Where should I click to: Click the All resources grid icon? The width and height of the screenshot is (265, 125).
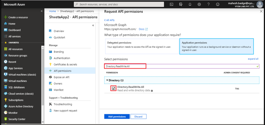pos(6,49)
